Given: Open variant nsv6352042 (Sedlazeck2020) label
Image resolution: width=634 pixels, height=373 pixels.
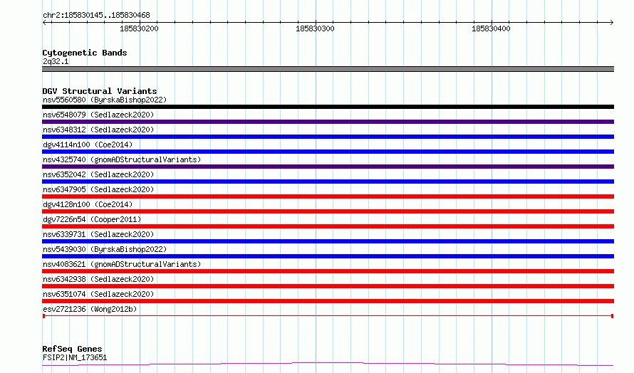Looking at the screenshot, I should pyautogui.click(x=98, y=174).
